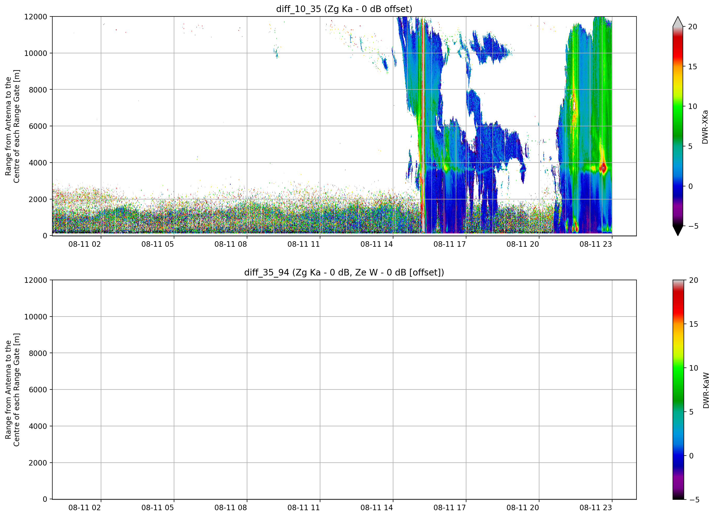
Task: Click the "2000" y-axis tick of bottom plot
Action: click(38, 463)
